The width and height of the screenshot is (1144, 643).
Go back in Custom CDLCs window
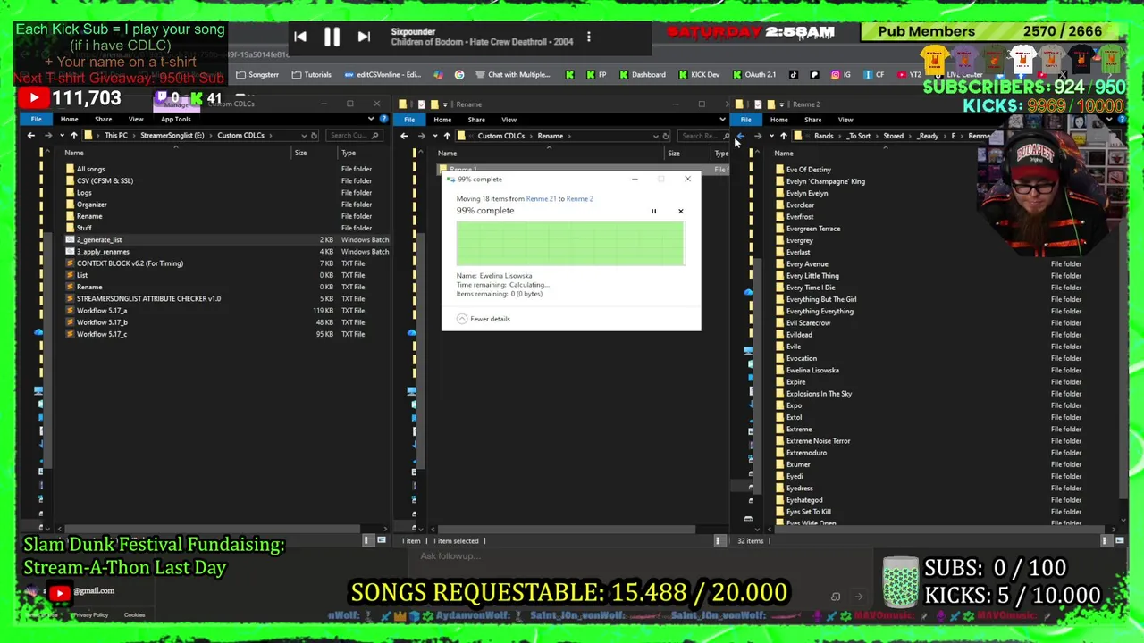pos(31,136)
